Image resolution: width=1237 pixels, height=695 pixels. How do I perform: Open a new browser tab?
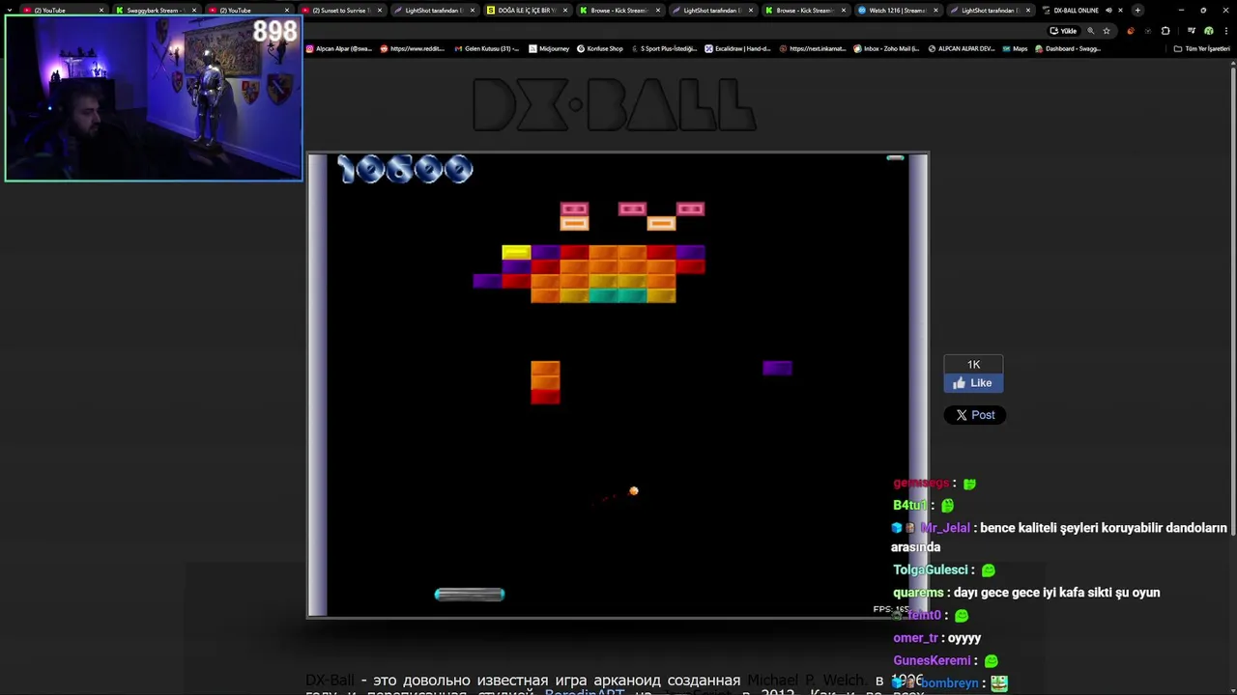tap(1137, 11)
